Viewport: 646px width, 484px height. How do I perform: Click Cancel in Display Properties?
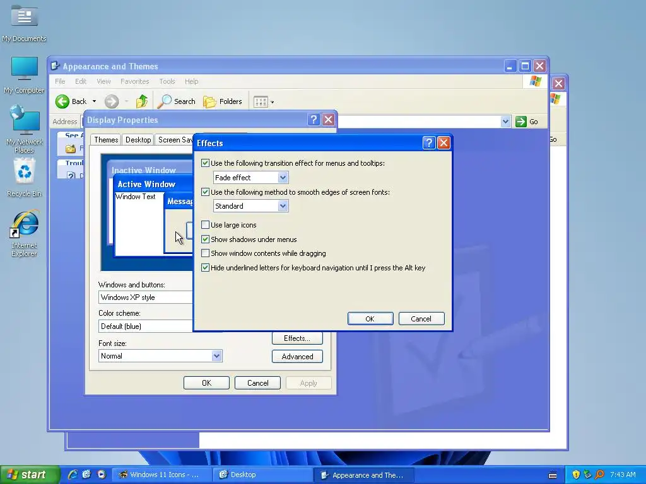coord(257,383)
